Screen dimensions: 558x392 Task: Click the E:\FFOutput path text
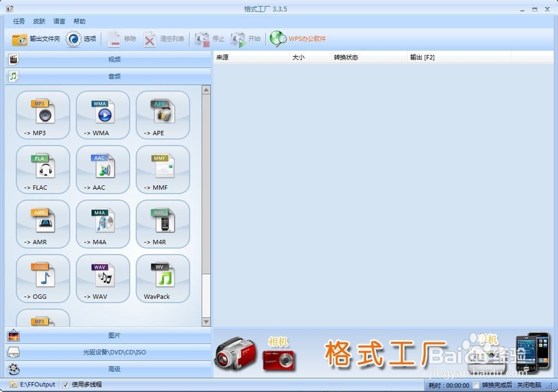[38, 385]
